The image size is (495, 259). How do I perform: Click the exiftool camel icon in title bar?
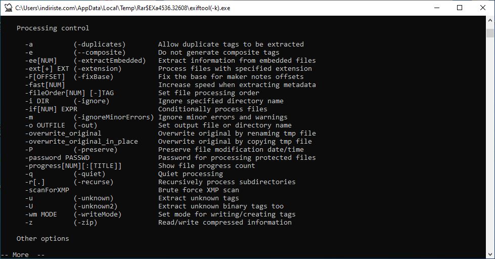8,8
